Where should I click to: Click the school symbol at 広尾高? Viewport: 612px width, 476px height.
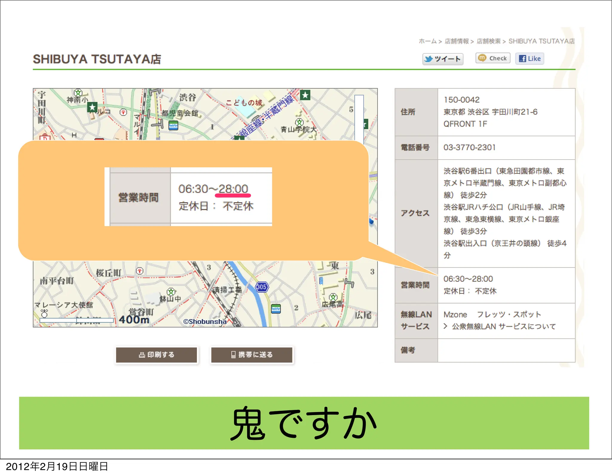[333, 297]
